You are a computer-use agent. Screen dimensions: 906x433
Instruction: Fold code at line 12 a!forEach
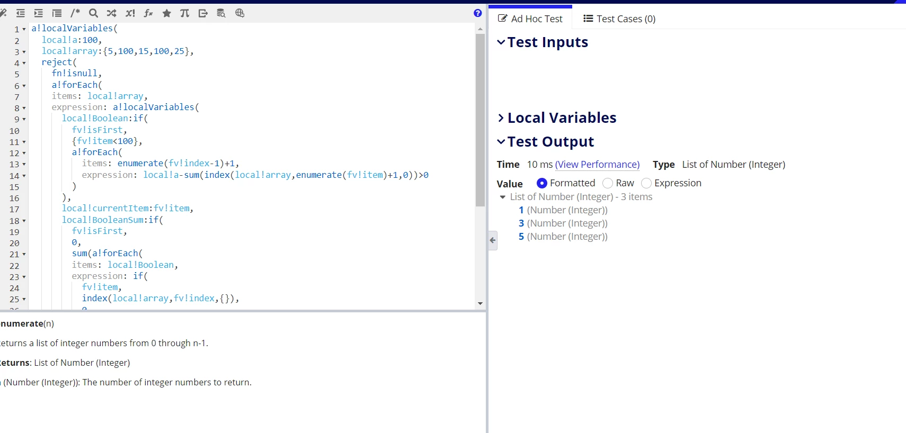click(24, 154)
